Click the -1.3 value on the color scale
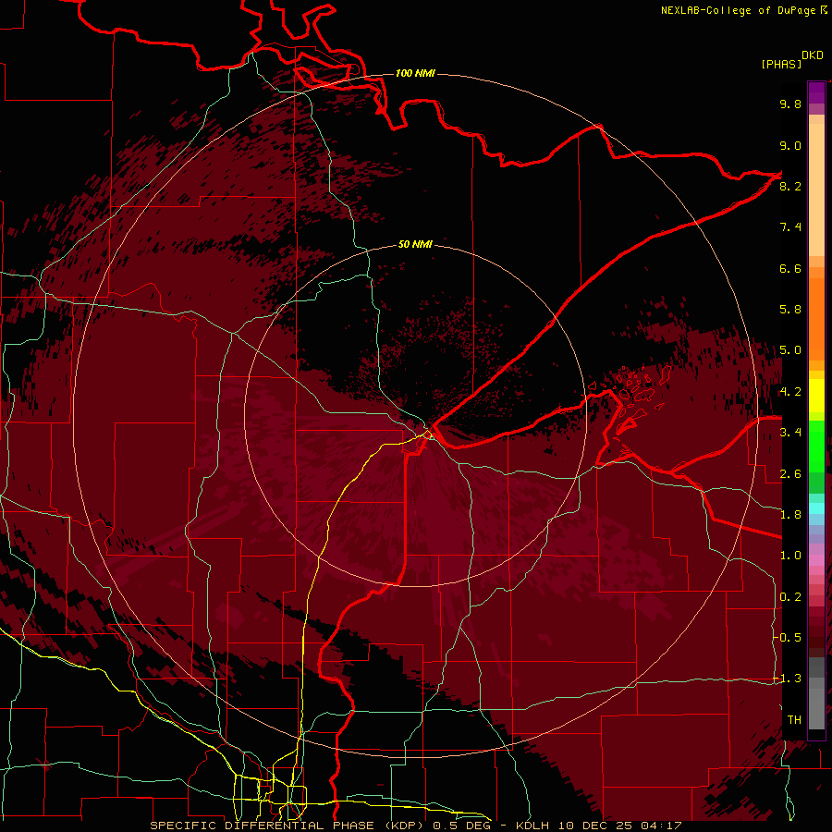Image resolution: width=832 pixels, height=832 pixels. click(x=788, y=679)
